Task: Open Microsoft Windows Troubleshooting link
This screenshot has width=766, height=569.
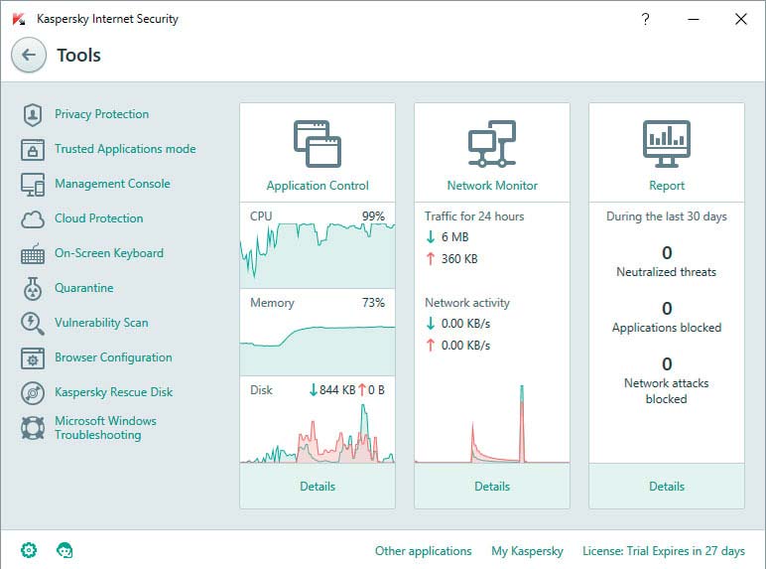Action: [105, 428]
